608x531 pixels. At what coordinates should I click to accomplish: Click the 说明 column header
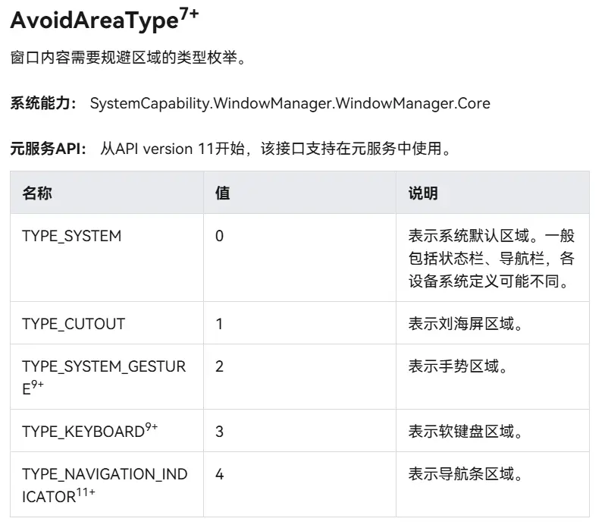tap(423, 193)
